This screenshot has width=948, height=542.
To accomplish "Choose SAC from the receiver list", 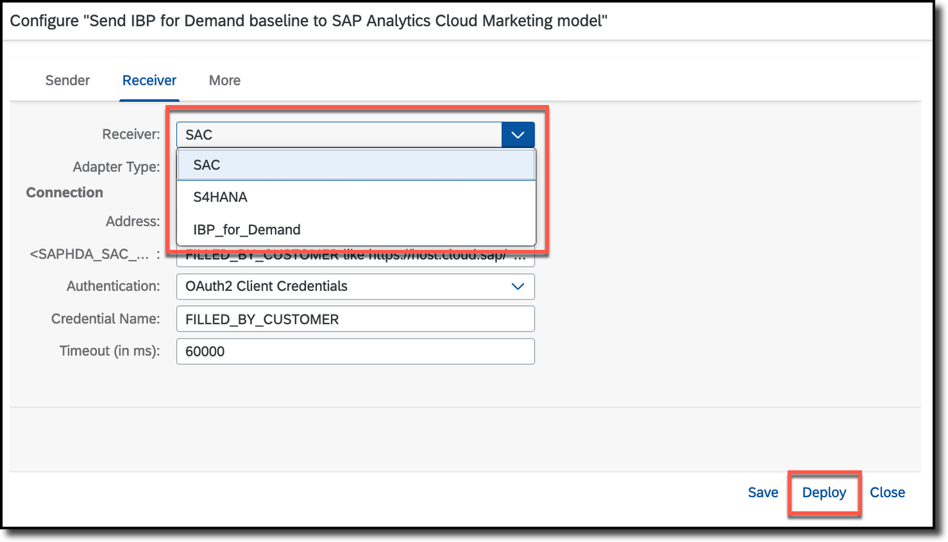I will (x=356, y=165).
